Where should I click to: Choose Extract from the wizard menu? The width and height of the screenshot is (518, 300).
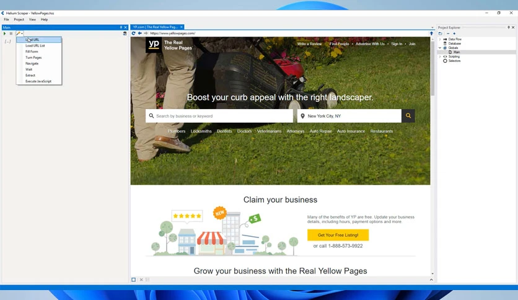click(x=39, y=76)
